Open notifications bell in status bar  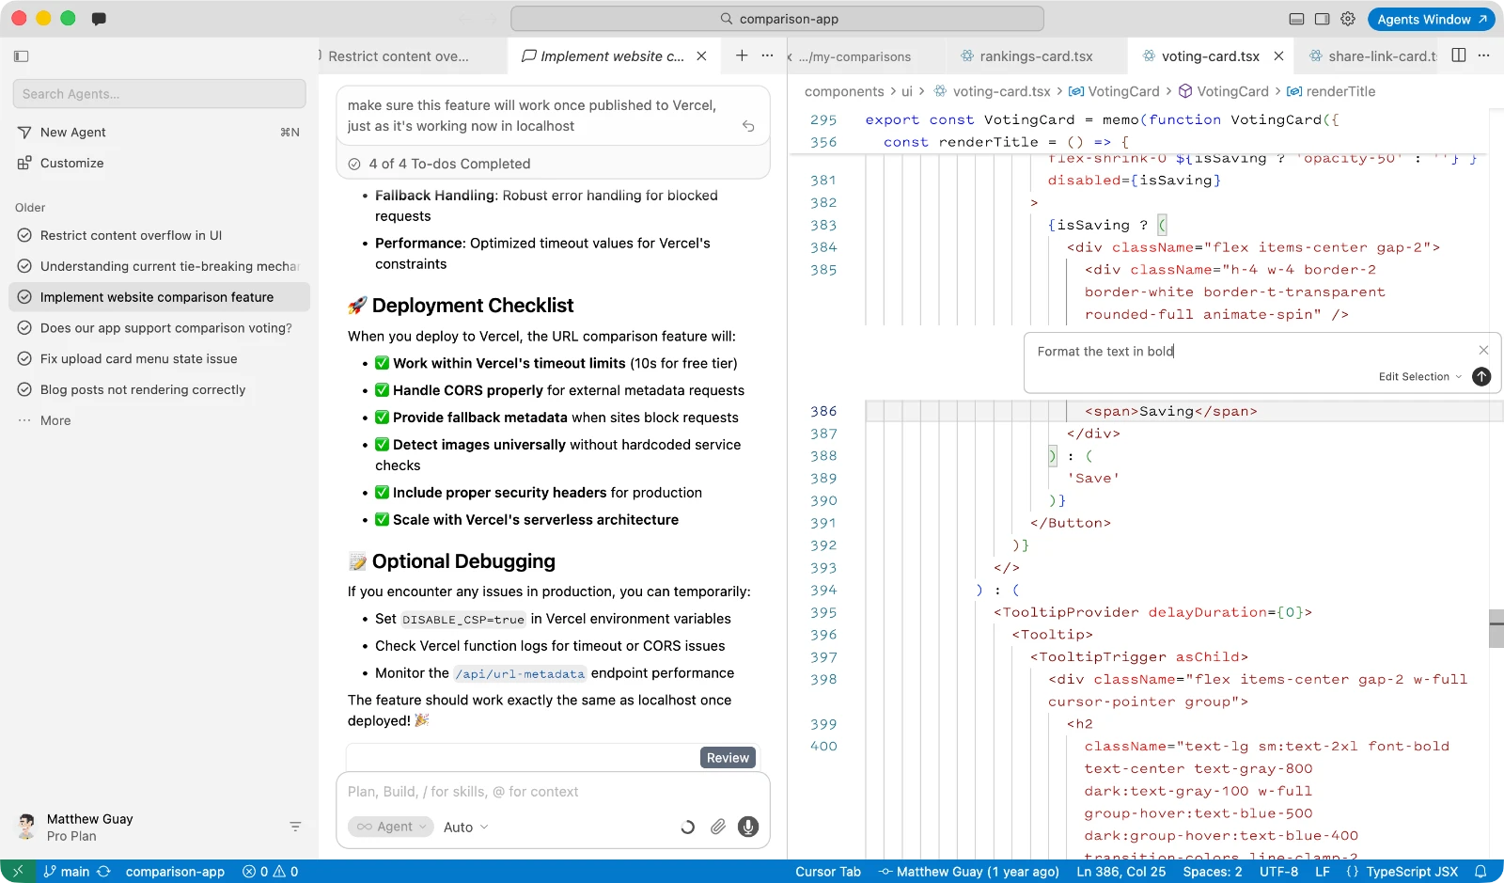(1480, 872)
